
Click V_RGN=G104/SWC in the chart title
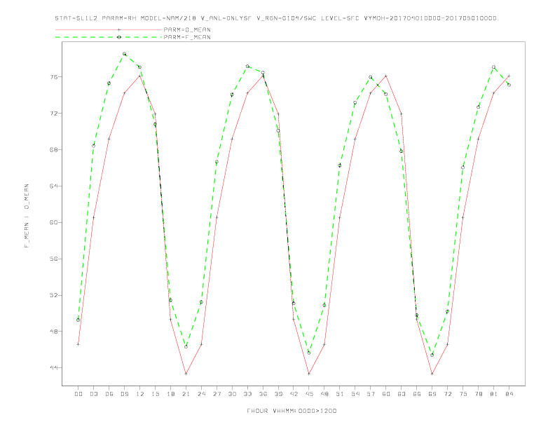pyautogui.click(x=287, y=18)
